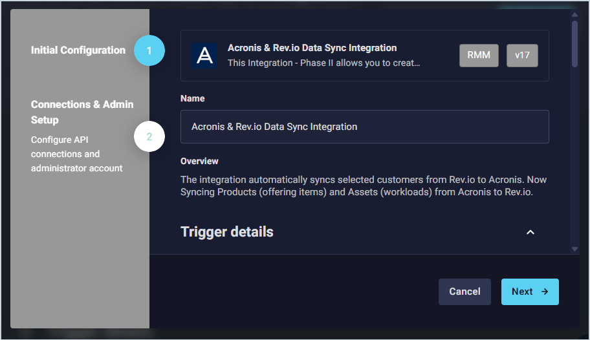The image size is (590, 340).
Task: Collapse Trigger details using the chevron
Action: [530, 232]
